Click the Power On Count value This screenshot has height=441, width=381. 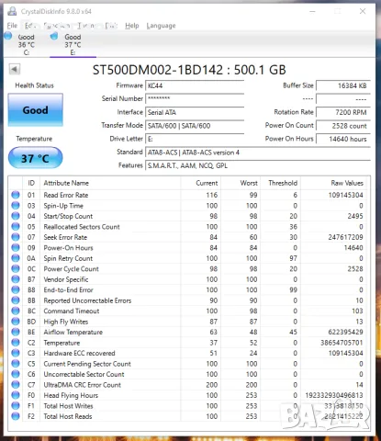tap(343, 126)
